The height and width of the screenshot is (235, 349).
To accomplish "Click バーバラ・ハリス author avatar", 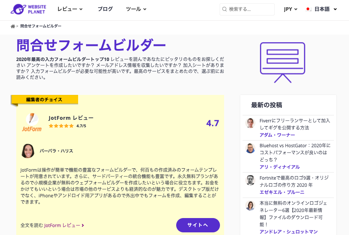I will [x=28, y=151].
